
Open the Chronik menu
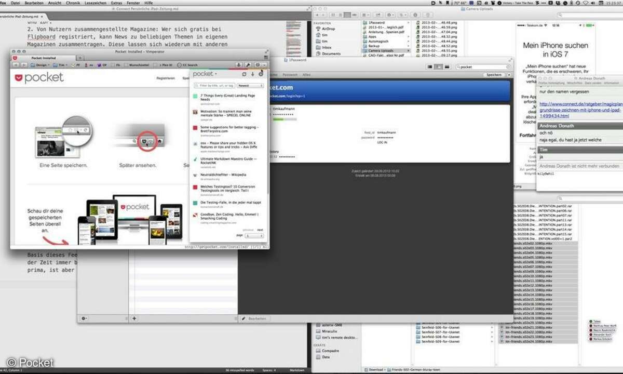[x=73, y=3]
